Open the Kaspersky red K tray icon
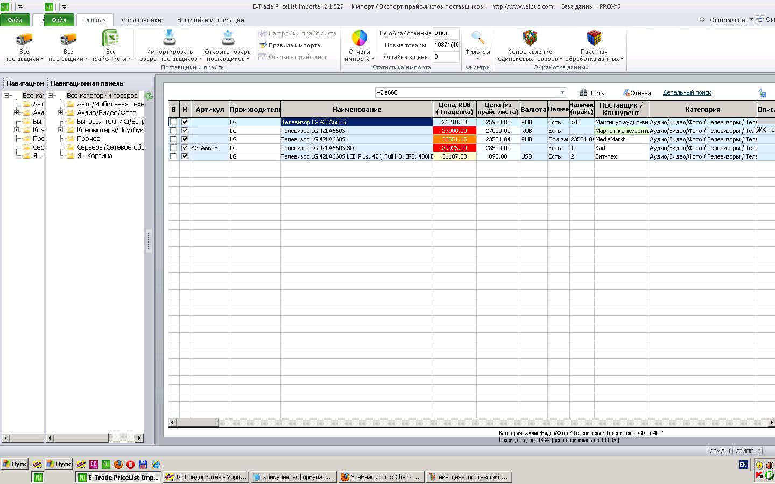 coord(759,475)
